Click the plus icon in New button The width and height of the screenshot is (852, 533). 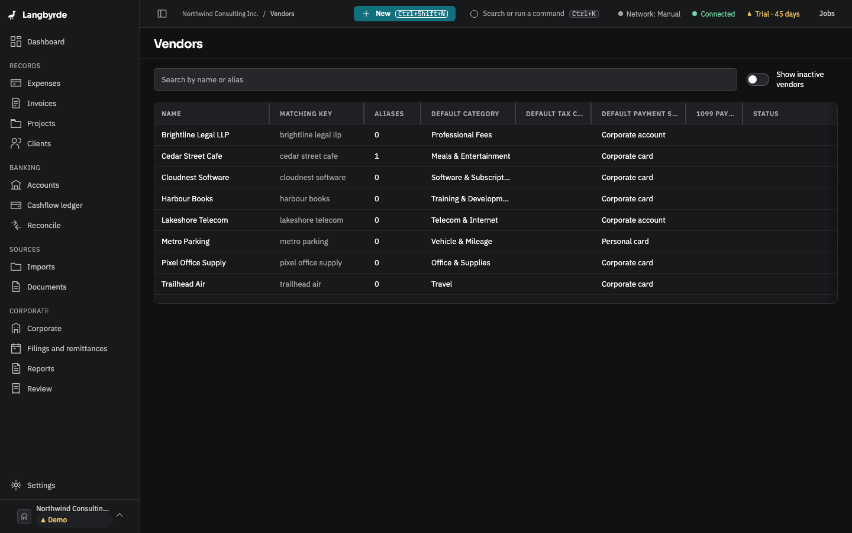click(366, 14)
